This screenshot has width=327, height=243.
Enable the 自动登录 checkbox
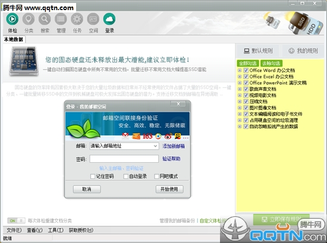point(126,176)
